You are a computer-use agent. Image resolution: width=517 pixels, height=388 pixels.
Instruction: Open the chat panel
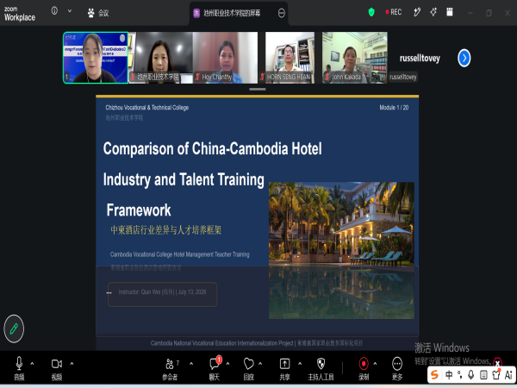point(215,364)
